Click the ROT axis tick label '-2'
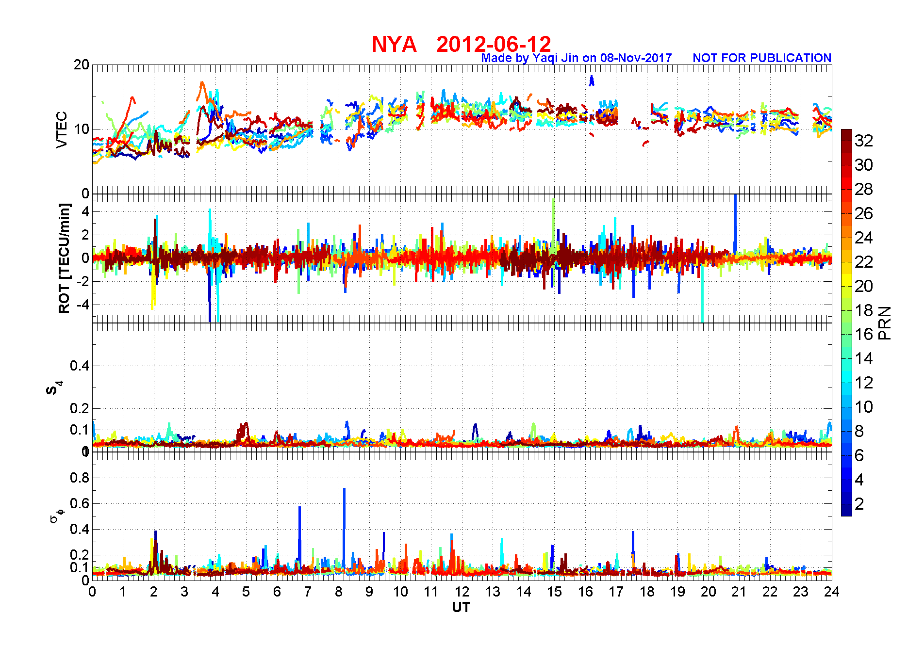The height and width of the screenshot is (645, 924). click(x=83, y=281)
